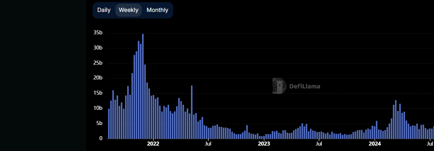Screen dimensions: 434x151
Task: Click the Jul label after 2024
Action: coord(430,143)
